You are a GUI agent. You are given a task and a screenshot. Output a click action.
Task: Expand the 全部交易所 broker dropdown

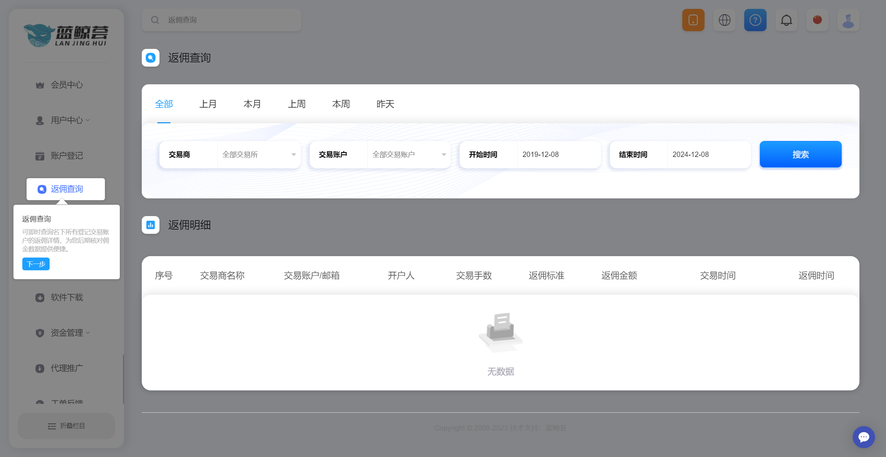pos(259,154)
